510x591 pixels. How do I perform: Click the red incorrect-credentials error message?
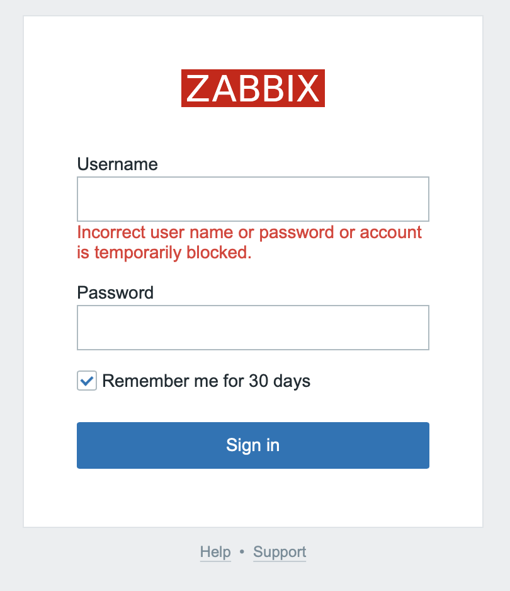(x=249, y=243)
